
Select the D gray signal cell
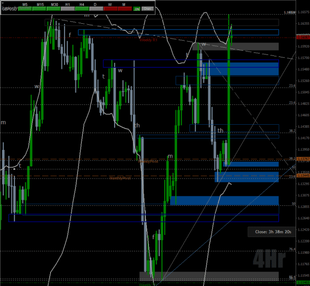point(96,9)
